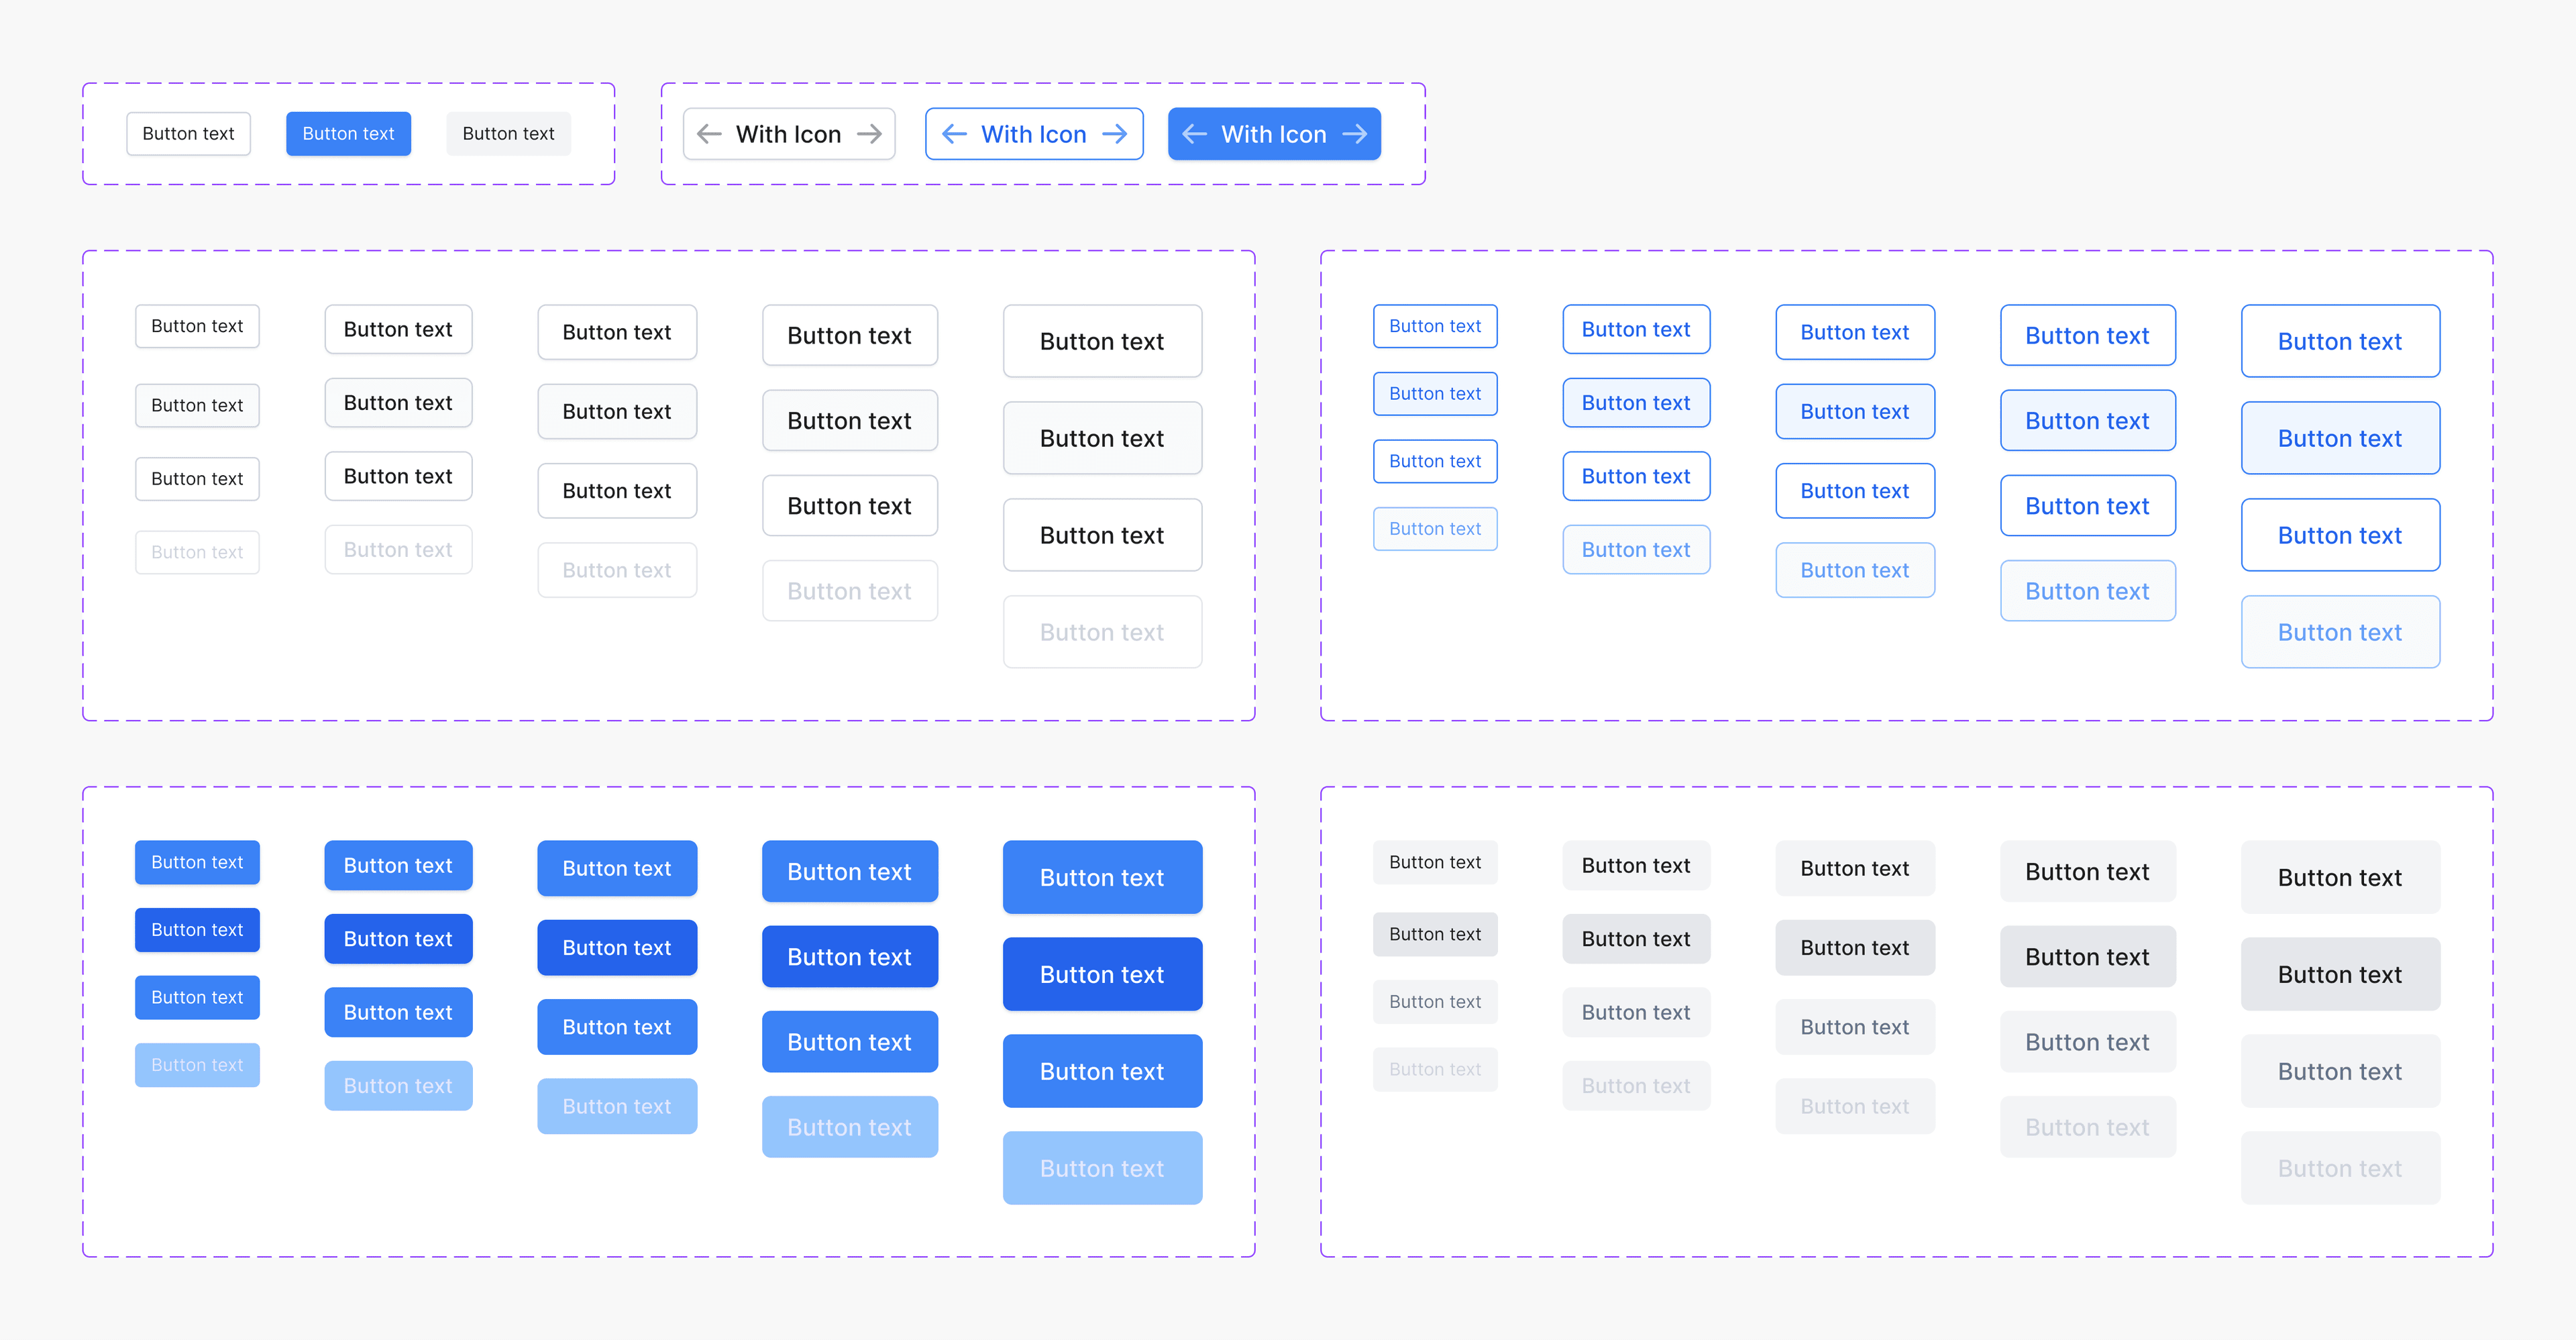
Task: Click the white "With Icon" label on solid blue
Action: [1273, 134]
